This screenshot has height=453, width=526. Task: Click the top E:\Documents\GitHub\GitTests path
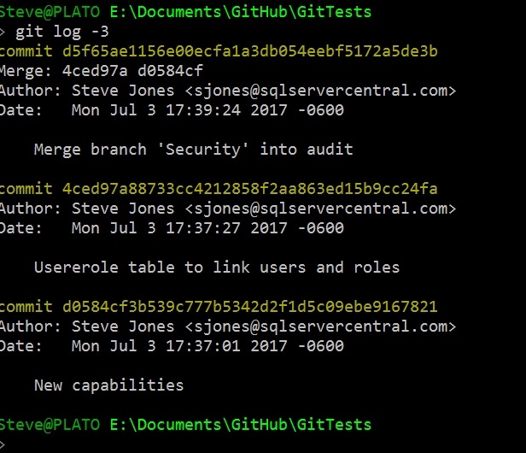coord(241,14)
